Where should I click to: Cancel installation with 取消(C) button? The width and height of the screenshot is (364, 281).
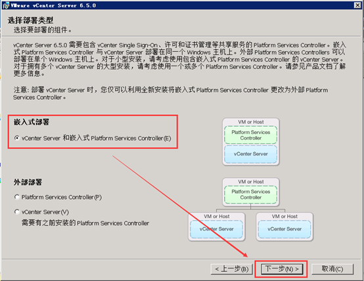332,269
